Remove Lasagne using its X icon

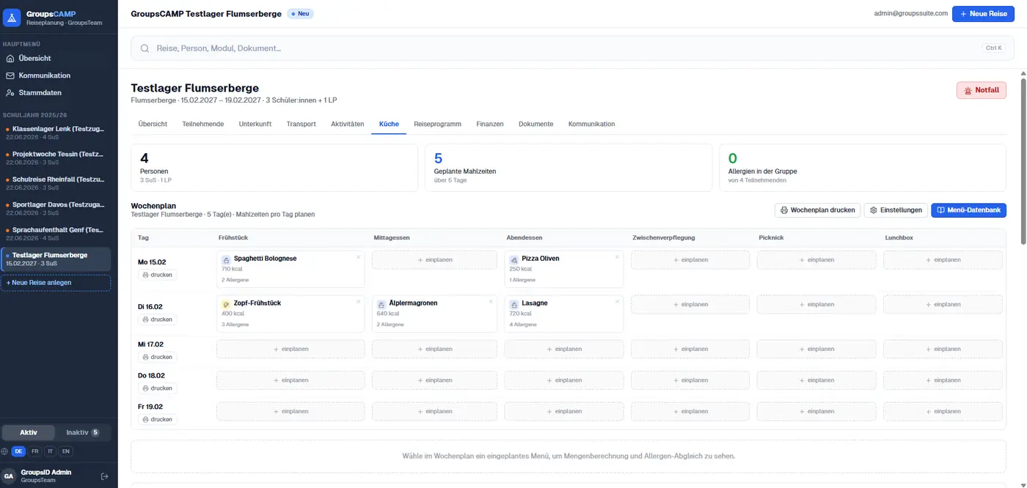tap(617, 302)
